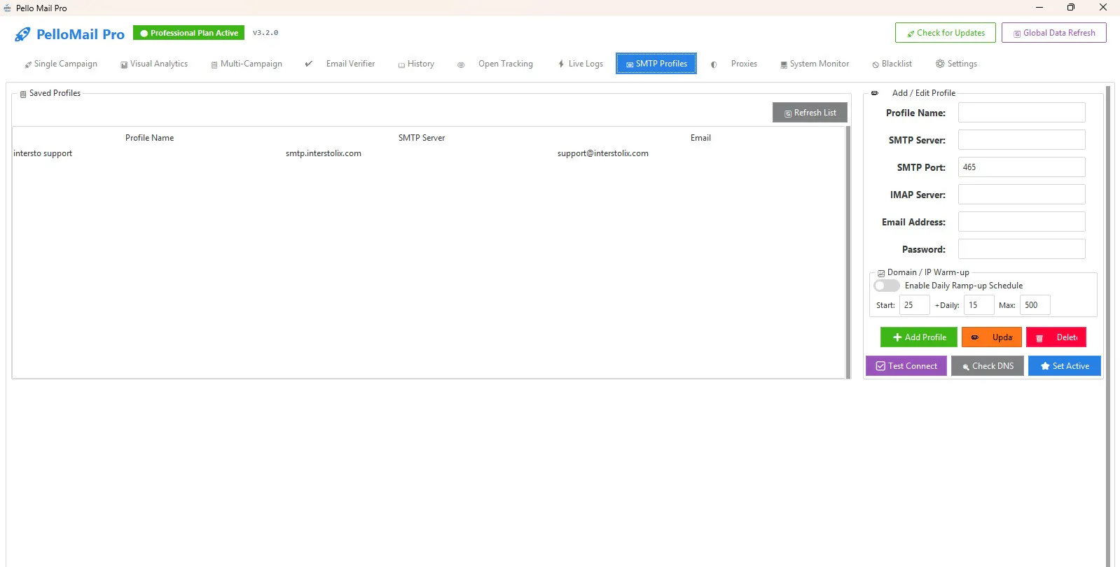
Task: Click the green Add Profile button
Action: (919, 337)
